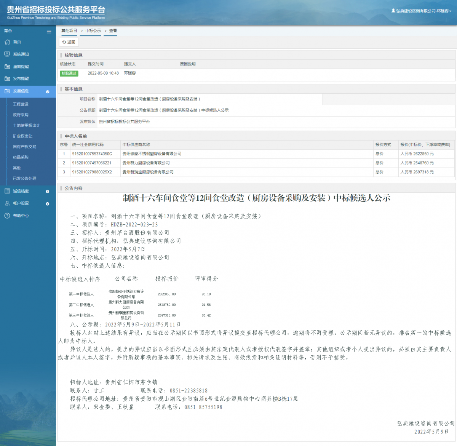Click 其他项目 breadcrumb link
The width and height of the screenshot is (457, 446).
click(x=69, y=31)
